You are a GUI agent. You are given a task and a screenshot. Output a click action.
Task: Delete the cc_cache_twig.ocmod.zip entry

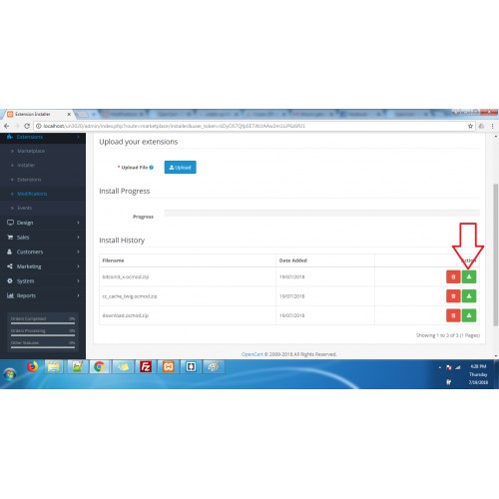[x=453, y=296]
